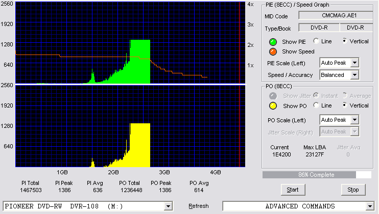Screen dimensions: 379x214
Task: Toggle the gray Show Jitter indicator
Action: (x=273, y=96)
